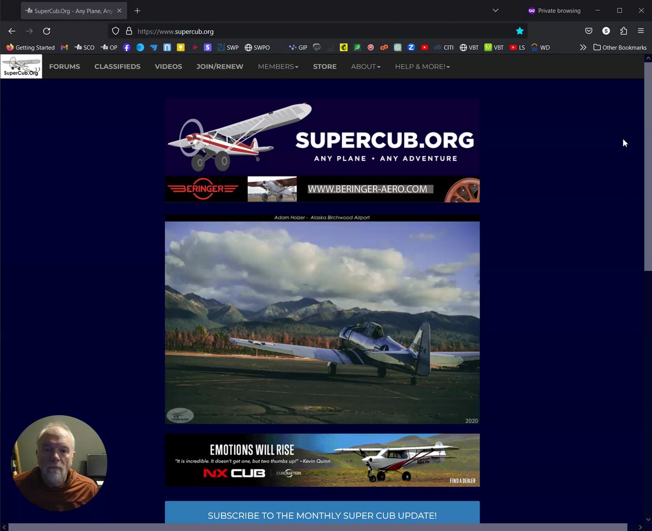Open the Google Keep yellow bookmark
The width and height of the screenshot is (652, 531).
(180, 47)
